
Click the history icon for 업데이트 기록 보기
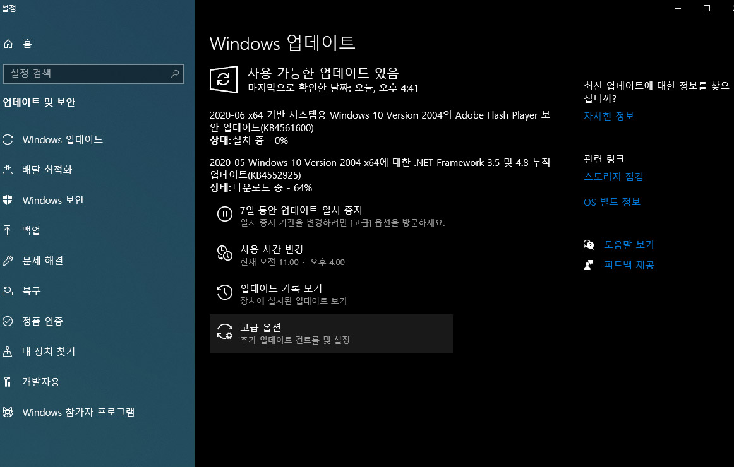225,292
